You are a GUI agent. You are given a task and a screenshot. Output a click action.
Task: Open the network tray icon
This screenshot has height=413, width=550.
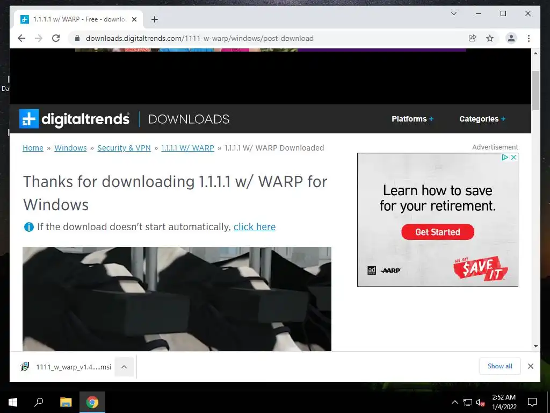[468, 402]
